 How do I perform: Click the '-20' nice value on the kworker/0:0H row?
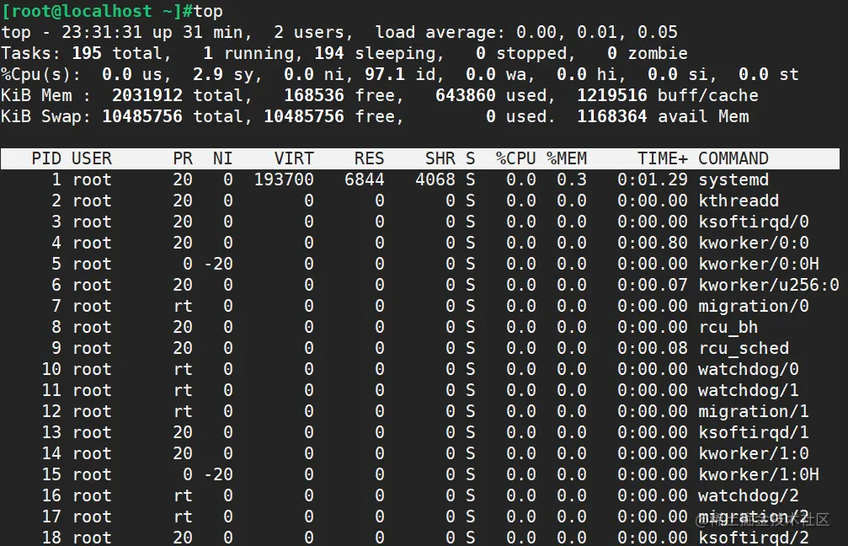pyautogui.click(x=218, y=264)
